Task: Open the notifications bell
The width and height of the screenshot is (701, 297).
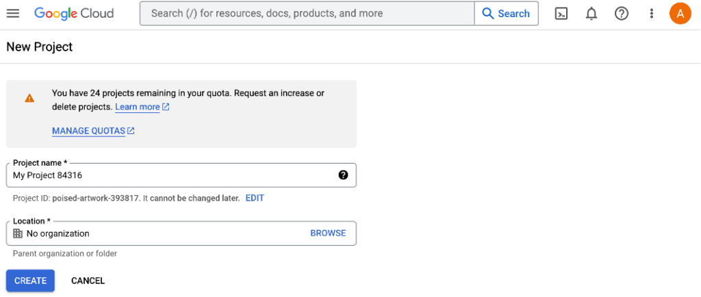Action: tap(591, 14)
